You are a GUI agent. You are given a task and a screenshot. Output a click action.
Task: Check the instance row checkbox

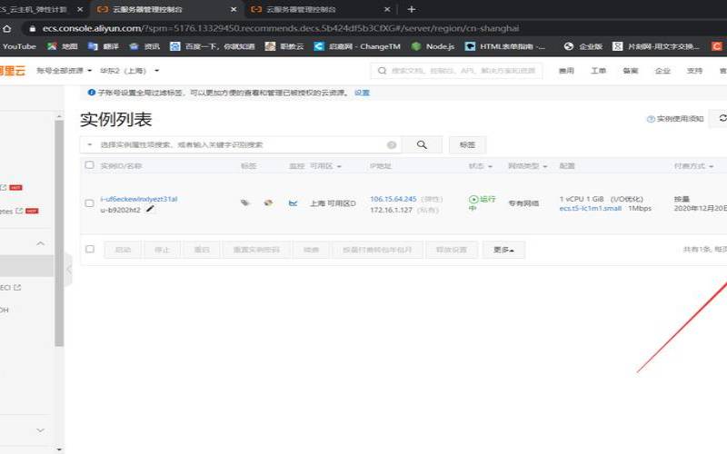coord(89,202)
